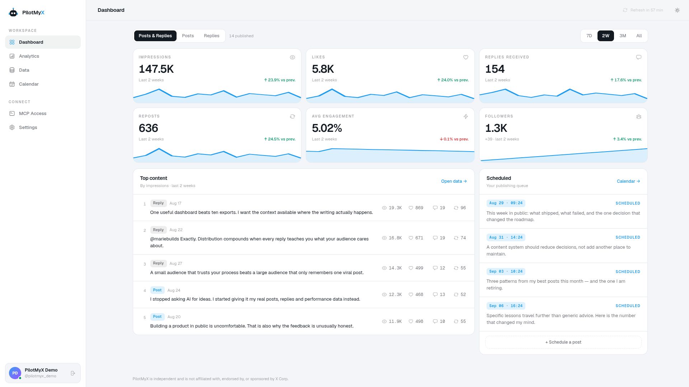Select the Posts & Replies filter
The height and width of the screenshot is (387, 689).
155,36
